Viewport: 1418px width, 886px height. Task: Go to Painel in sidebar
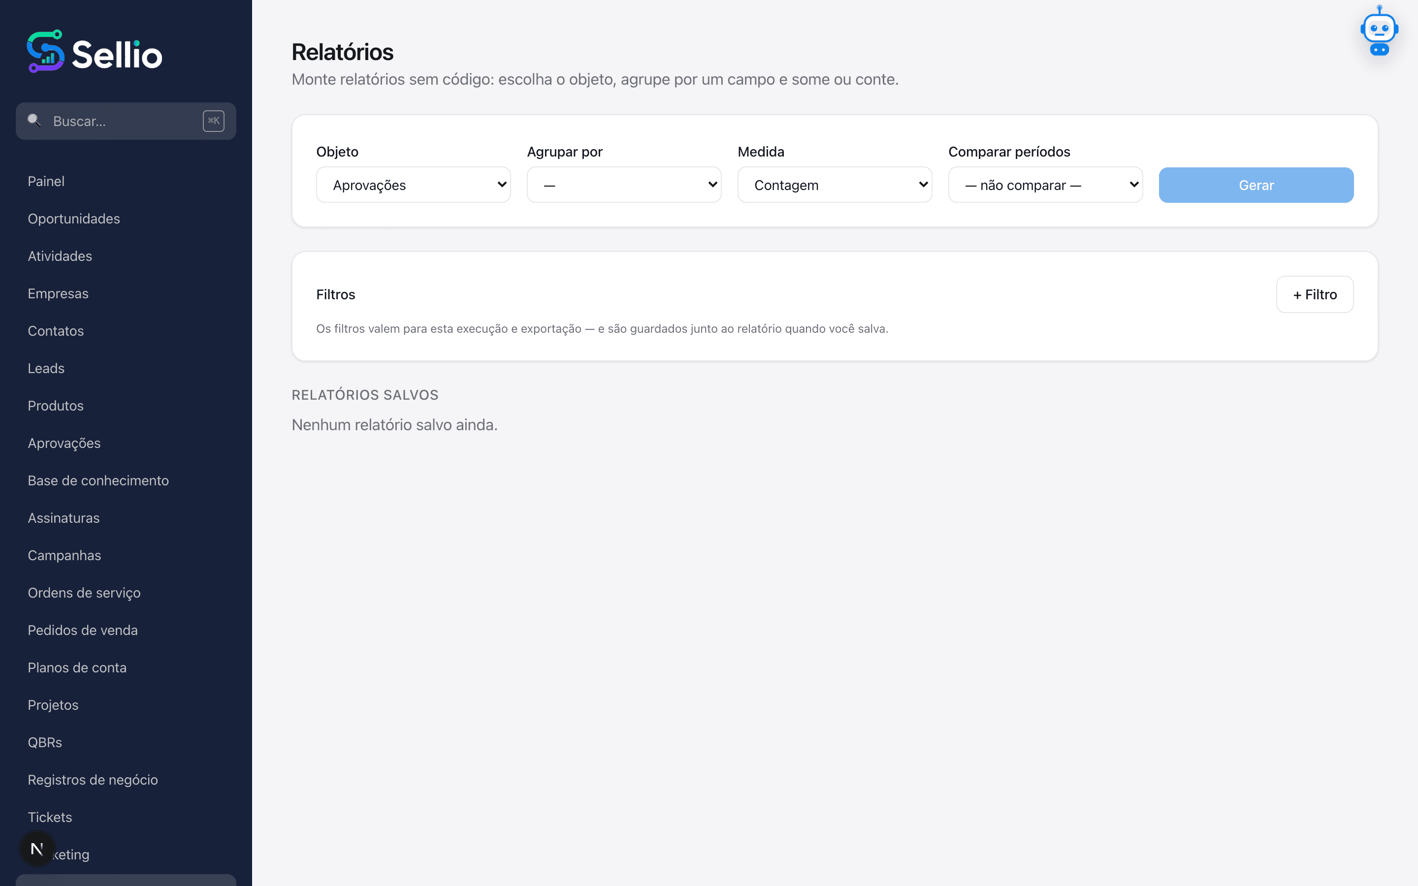coord(46,181)
